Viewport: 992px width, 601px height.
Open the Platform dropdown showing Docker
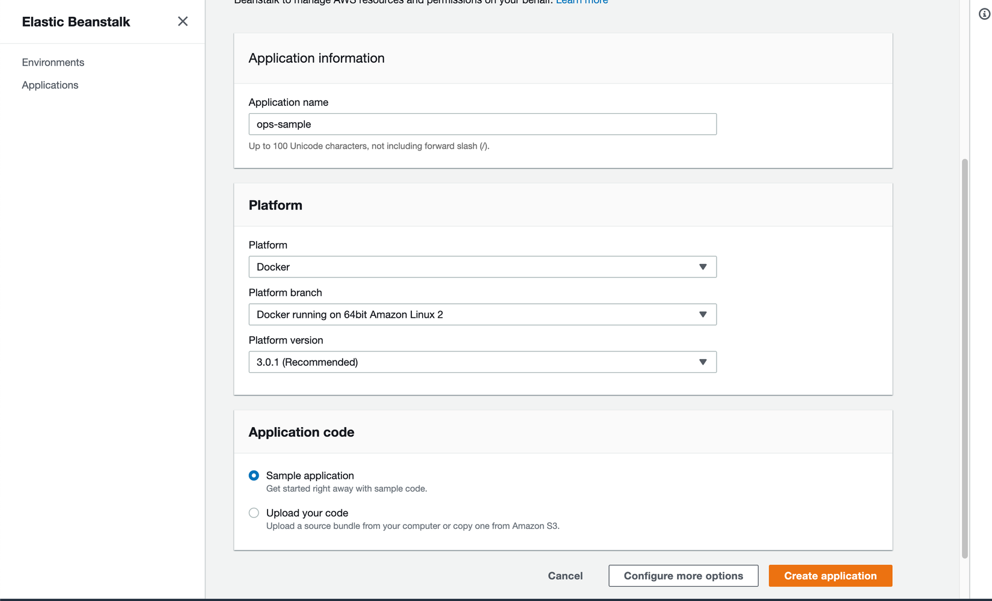(482, 267)
